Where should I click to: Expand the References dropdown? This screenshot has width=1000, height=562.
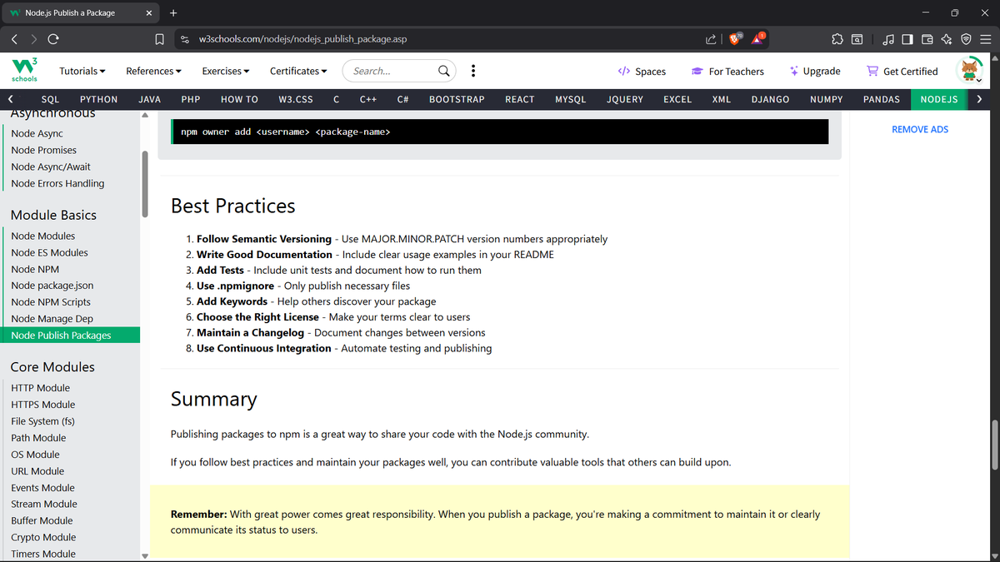click(154, 71)
